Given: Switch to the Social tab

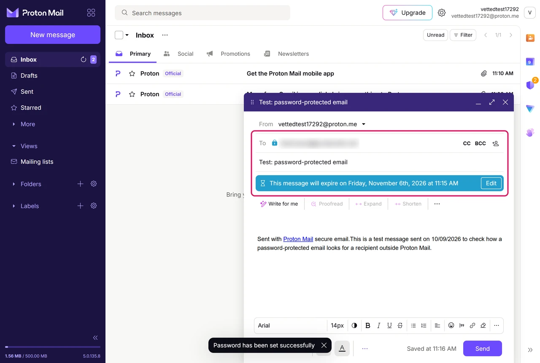Looking at the screenshot, I should 178,54.
